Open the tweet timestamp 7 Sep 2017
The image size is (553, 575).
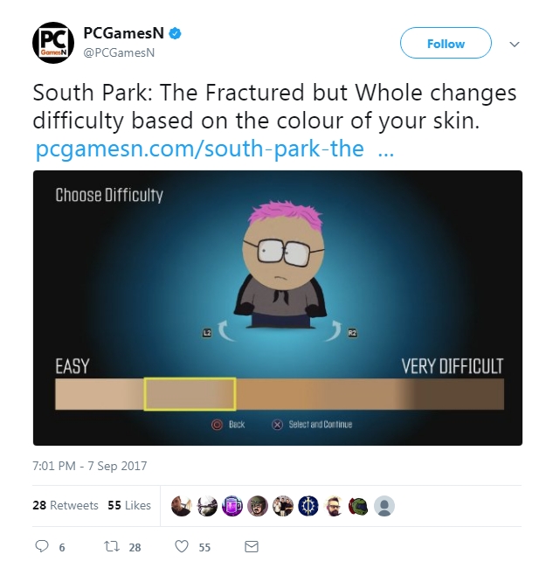pos(89,466)
